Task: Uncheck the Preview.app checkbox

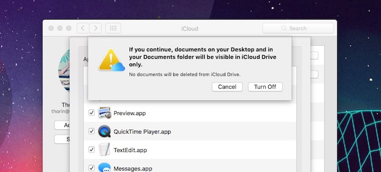Action: point(91,113)
